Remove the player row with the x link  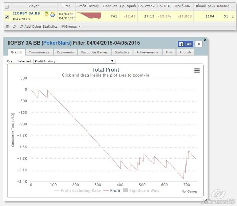pos(233,17)
